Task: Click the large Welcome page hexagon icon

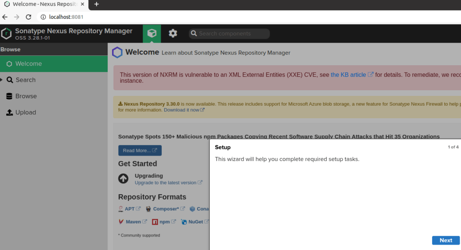Action: coord(117,53)
